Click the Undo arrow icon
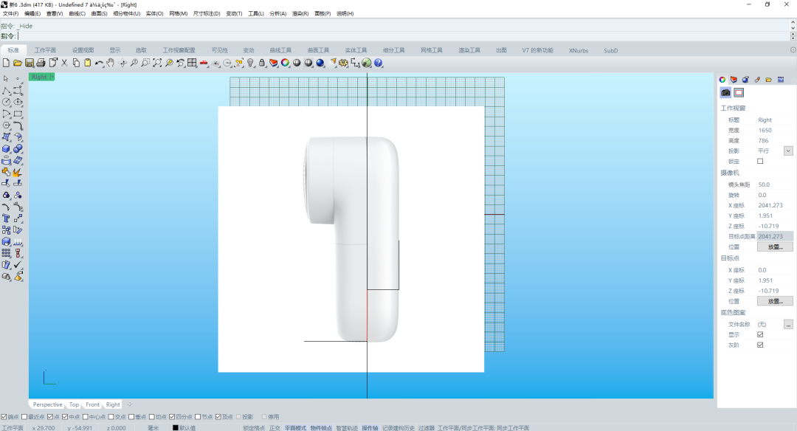 tap(99, 63)
